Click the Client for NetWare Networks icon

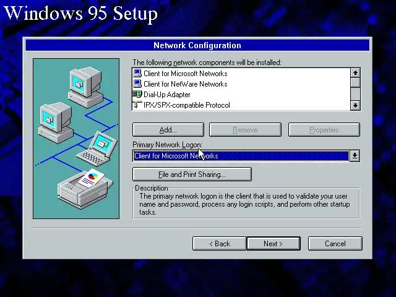tap(137, 84)
